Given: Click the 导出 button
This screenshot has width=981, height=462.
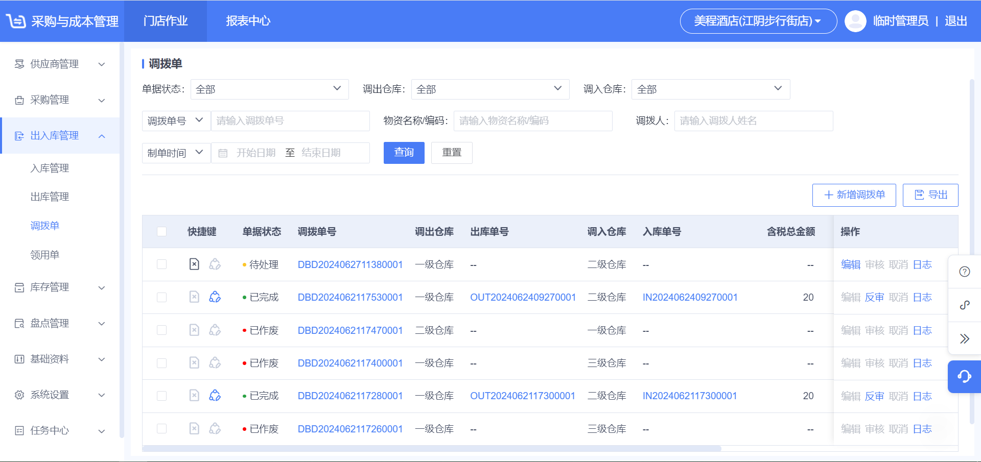Looking at the screenshot, I should (x=930, y=195).
